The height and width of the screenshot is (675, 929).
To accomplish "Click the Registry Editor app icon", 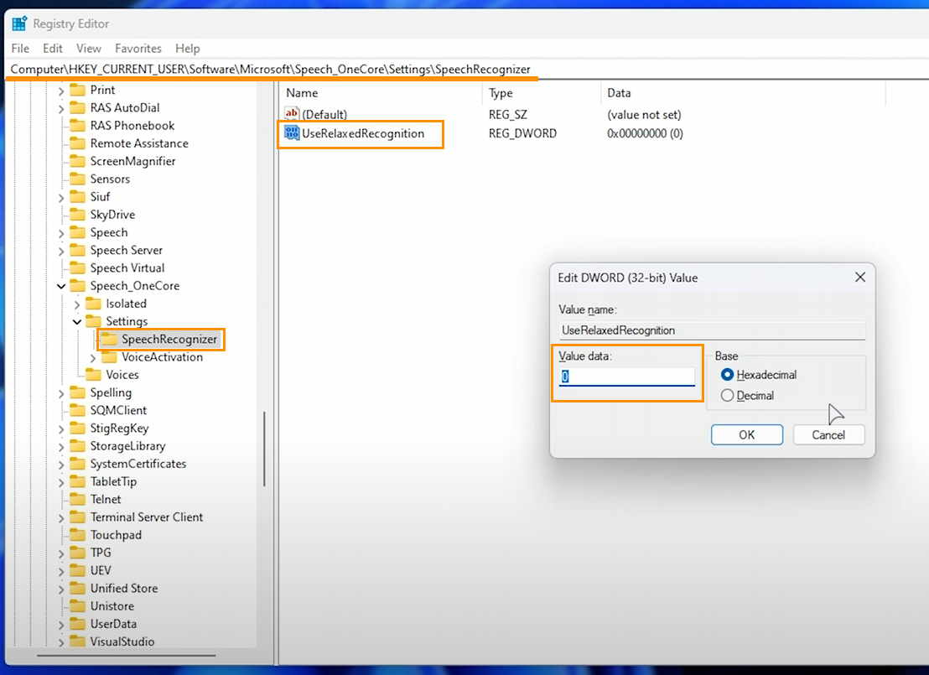I will (x=19, y=23).
